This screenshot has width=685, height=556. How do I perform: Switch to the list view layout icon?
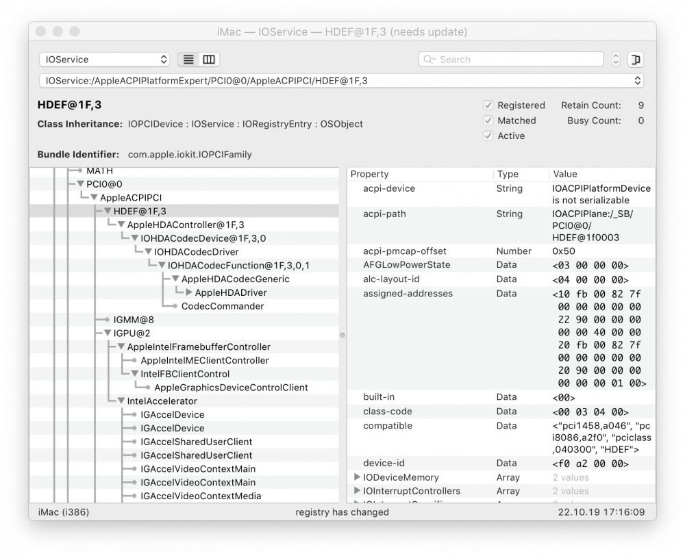[188, 60]
